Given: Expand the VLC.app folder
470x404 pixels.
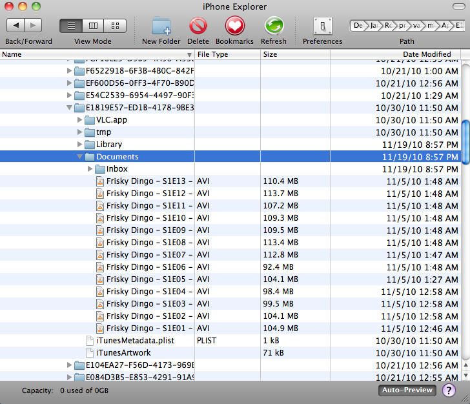Looking at the screenshot, I should (80, 120).
